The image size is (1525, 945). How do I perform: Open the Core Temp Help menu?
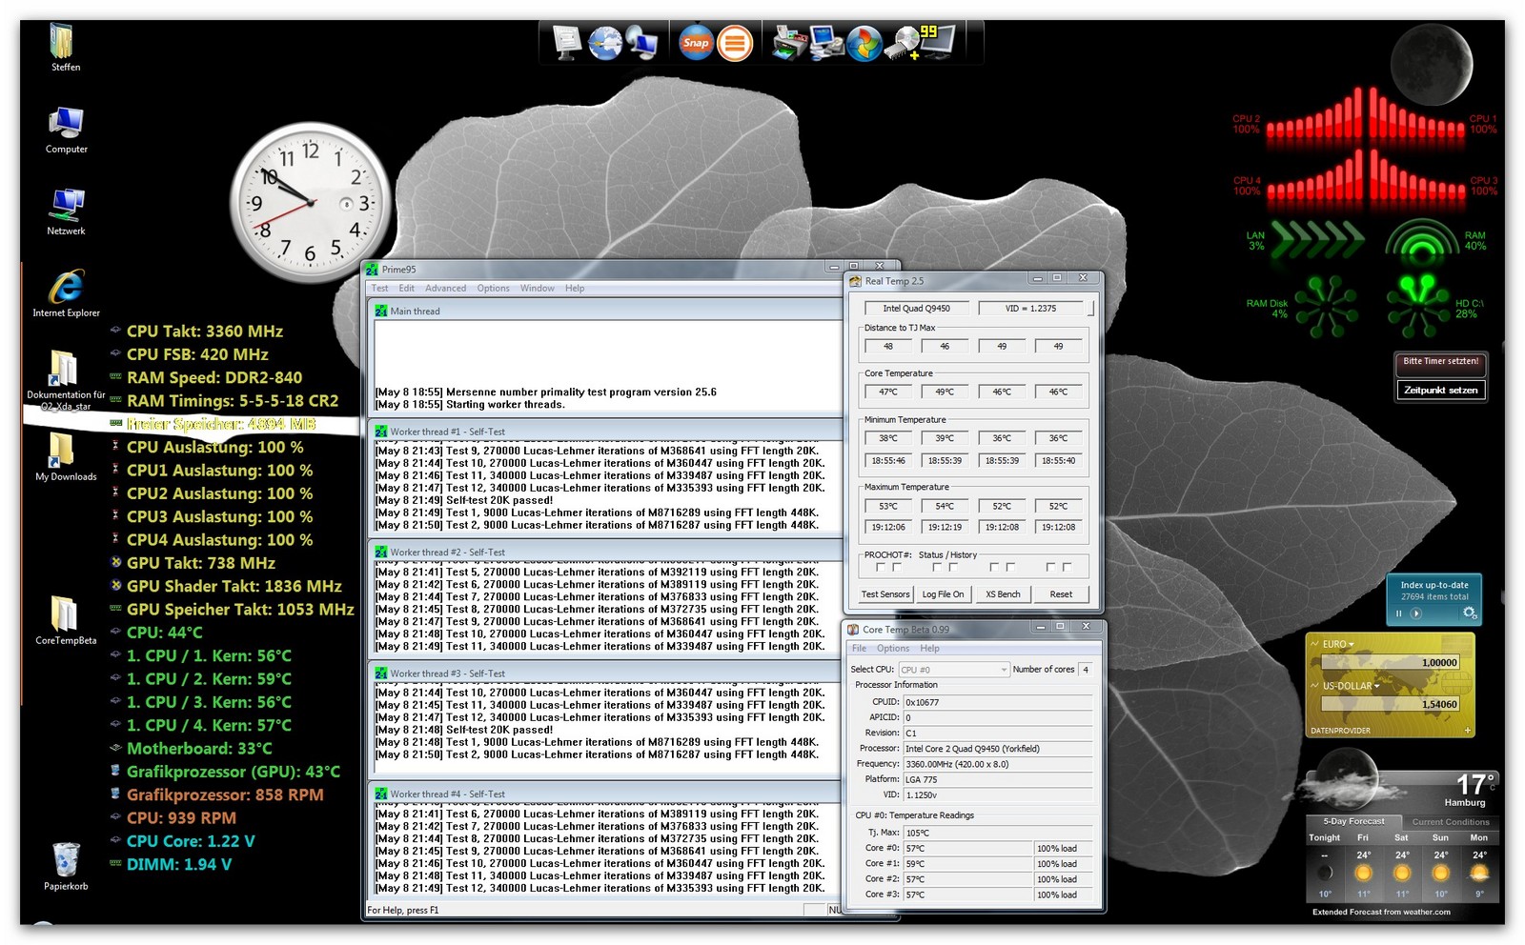click(929, 649)
